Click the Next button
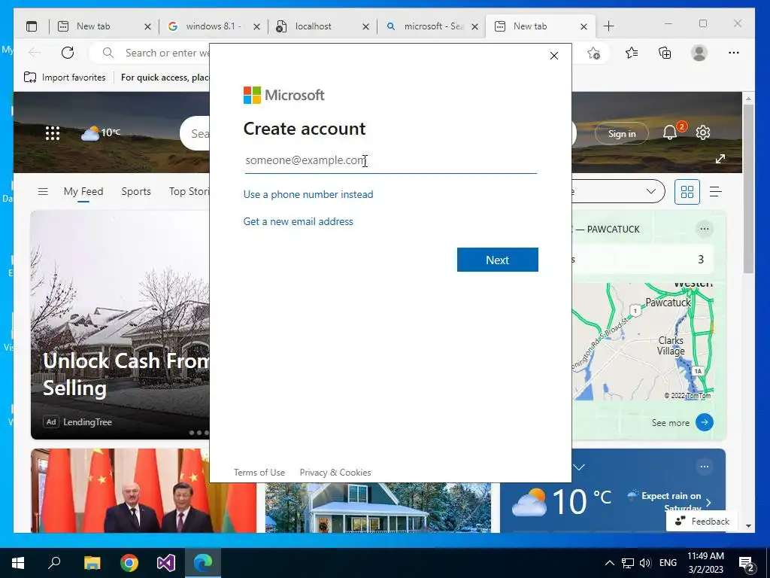Screen dimensions: 770x578 coord(498,260)
